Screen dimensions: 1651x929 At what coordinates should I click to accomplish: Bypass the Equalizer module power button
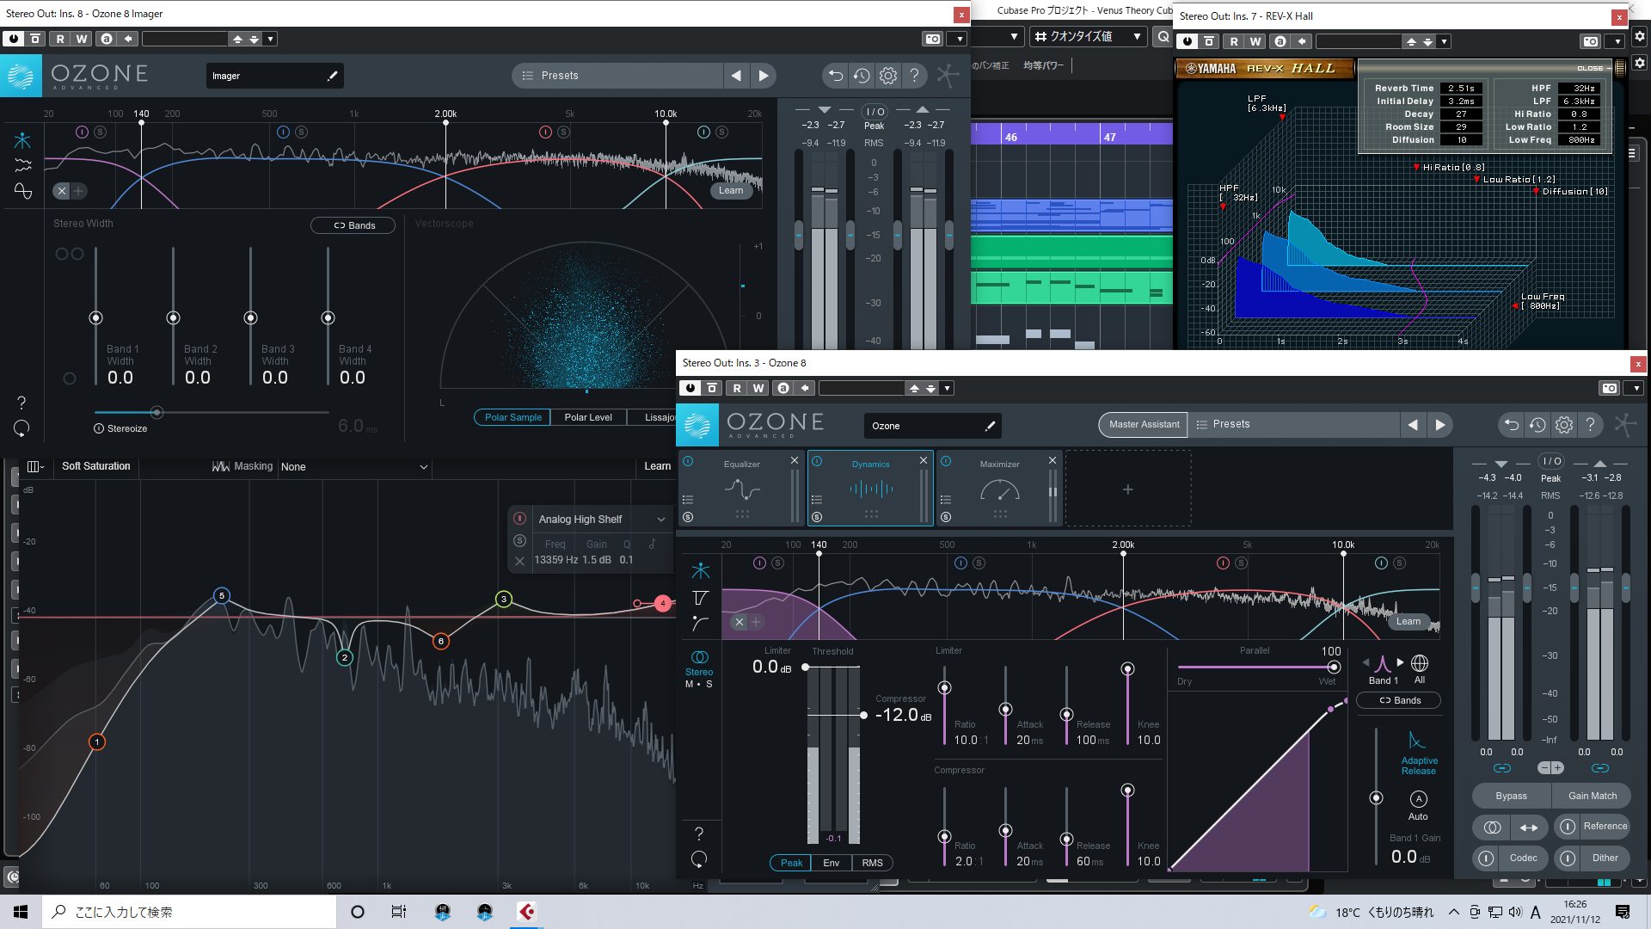coord(688,461)
